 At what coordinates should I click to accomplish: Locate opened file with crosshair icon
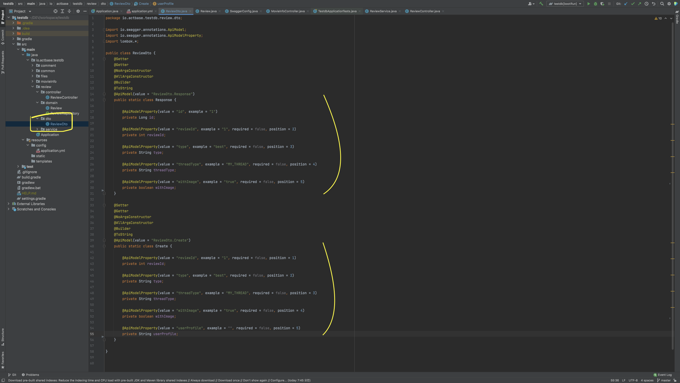click(x=56, y=11)
